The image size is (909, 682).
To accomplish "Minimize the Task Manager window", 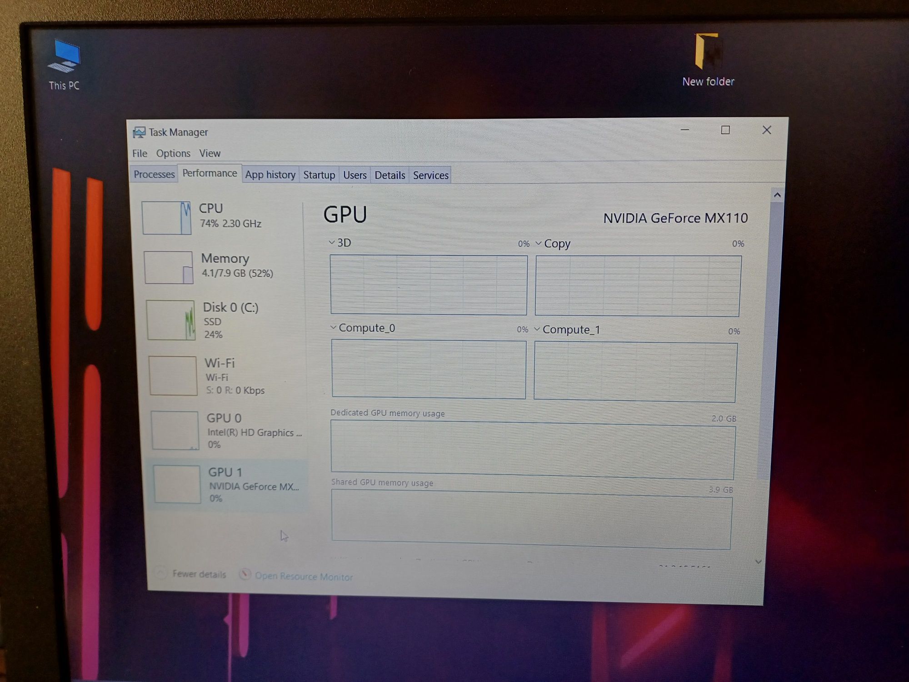I will [685, 130].
